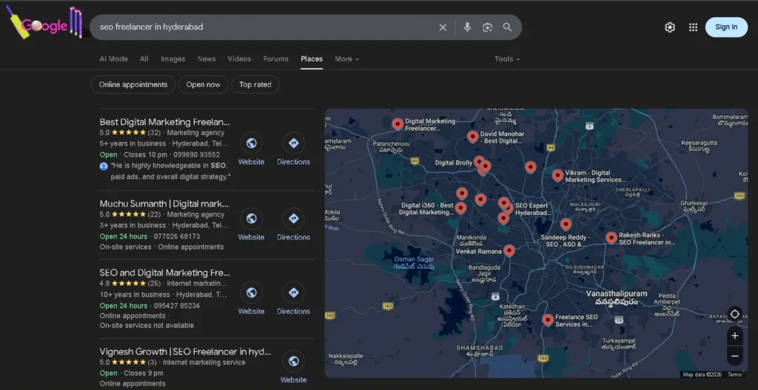Open the SEO and Digital Marketing Fre... listing
758x390 pixels.
pos(165,273)
